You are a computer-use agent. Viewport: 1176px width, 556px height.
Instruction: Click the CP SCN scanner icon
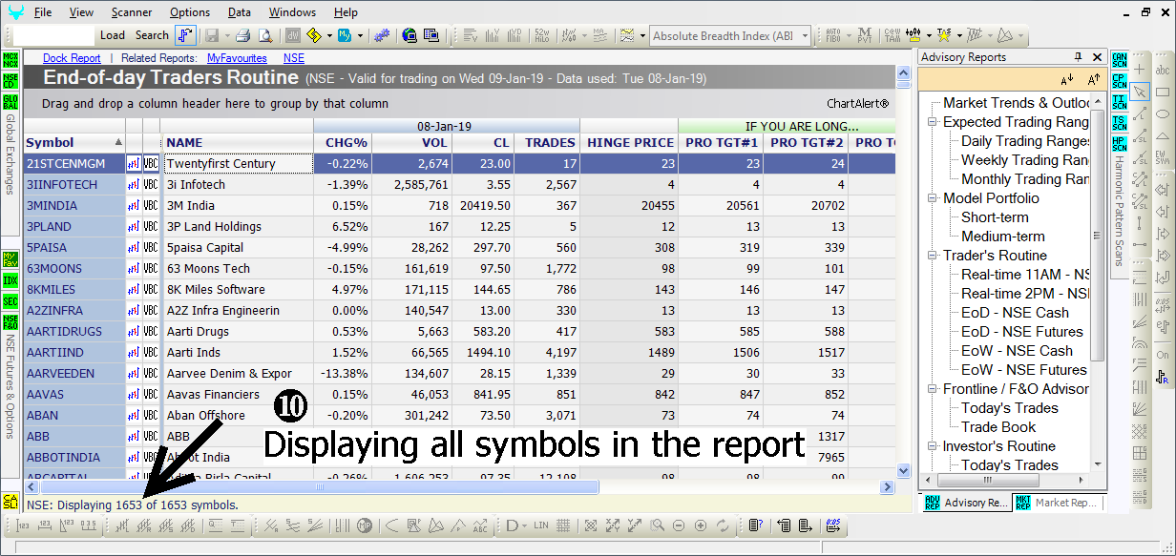pos(1120,81)
